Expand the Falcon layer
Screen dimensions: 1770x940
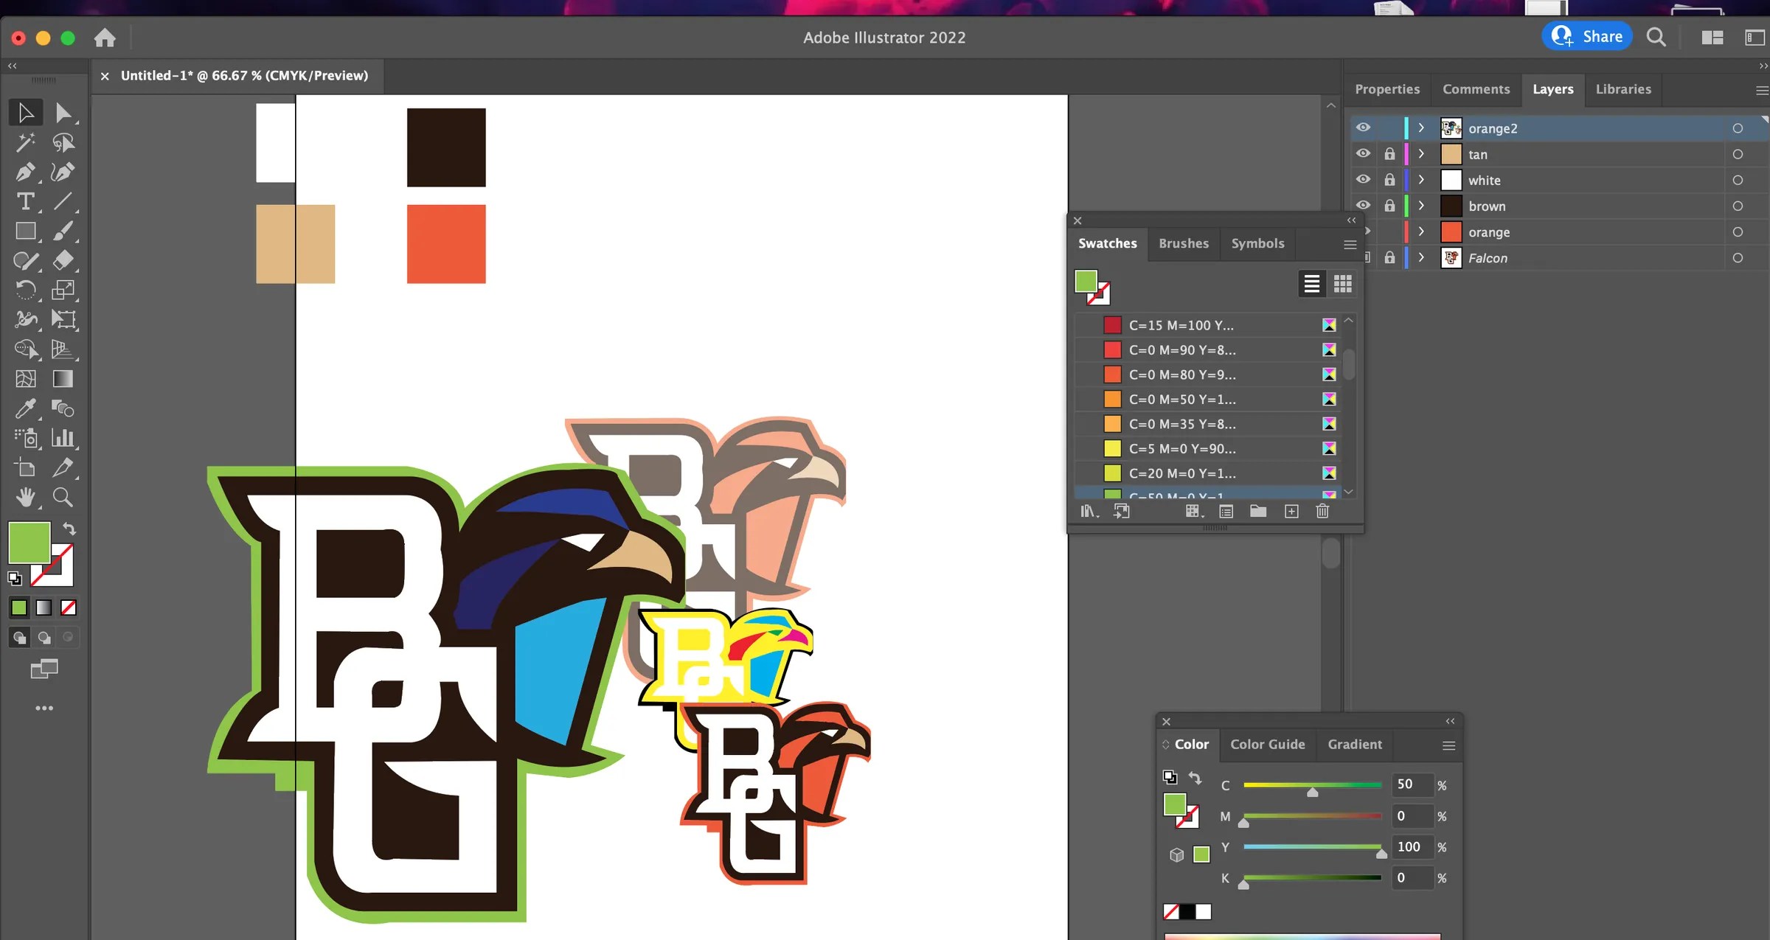point(1420,257)
